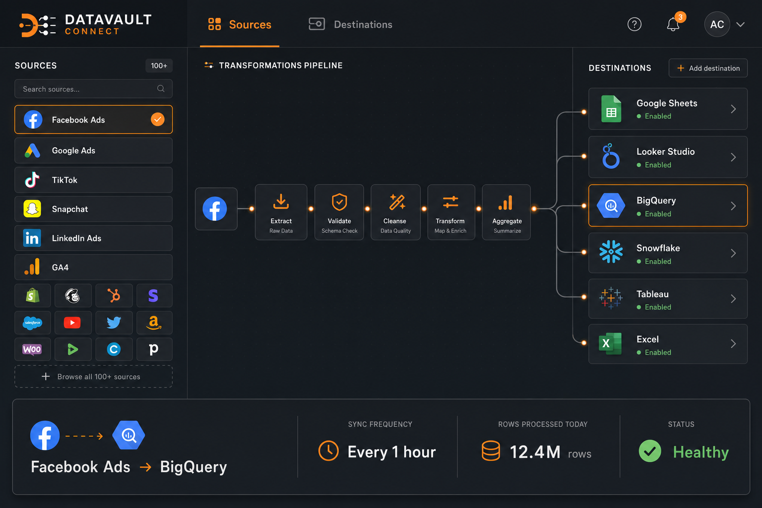The image size is (762, 508).
Task: Switch to the Sources tab
Action: pos(240,24)
